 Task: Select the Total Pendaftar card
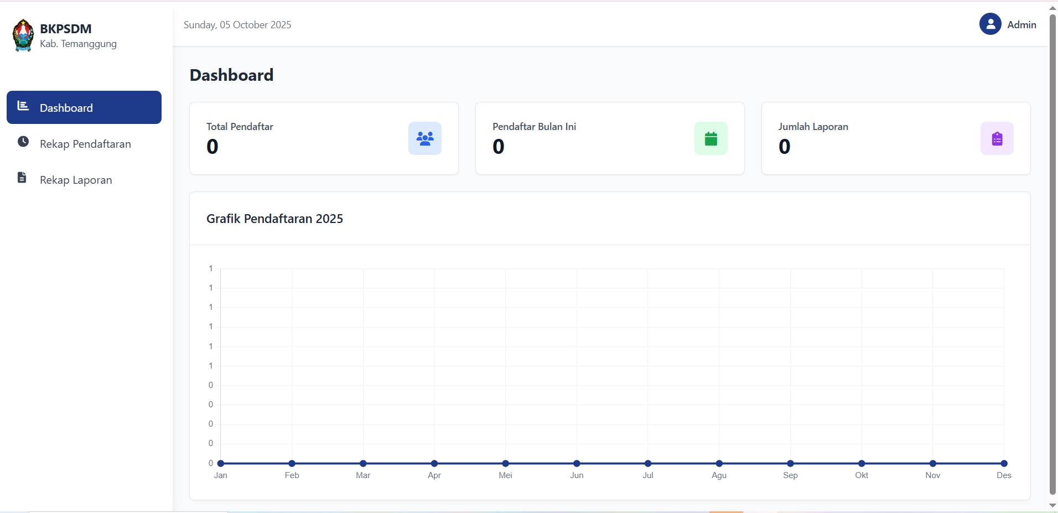(324, 138)
